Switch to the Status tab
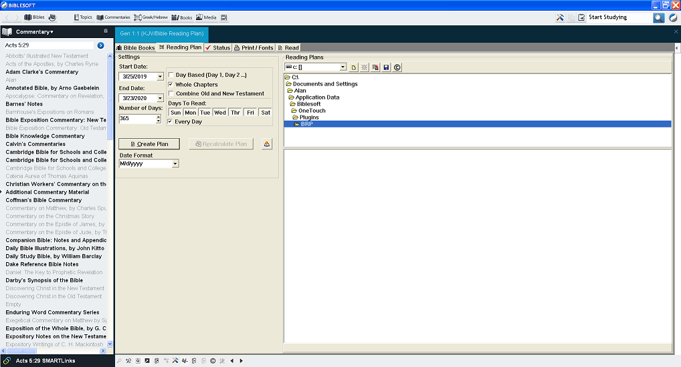The width and height of the screenshot is (681, 367). [x=217, y=47]
